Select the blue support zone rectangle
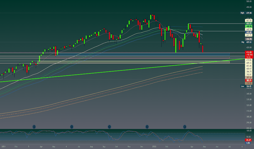This screenshot has width=254, height=149. pos(143,54)
